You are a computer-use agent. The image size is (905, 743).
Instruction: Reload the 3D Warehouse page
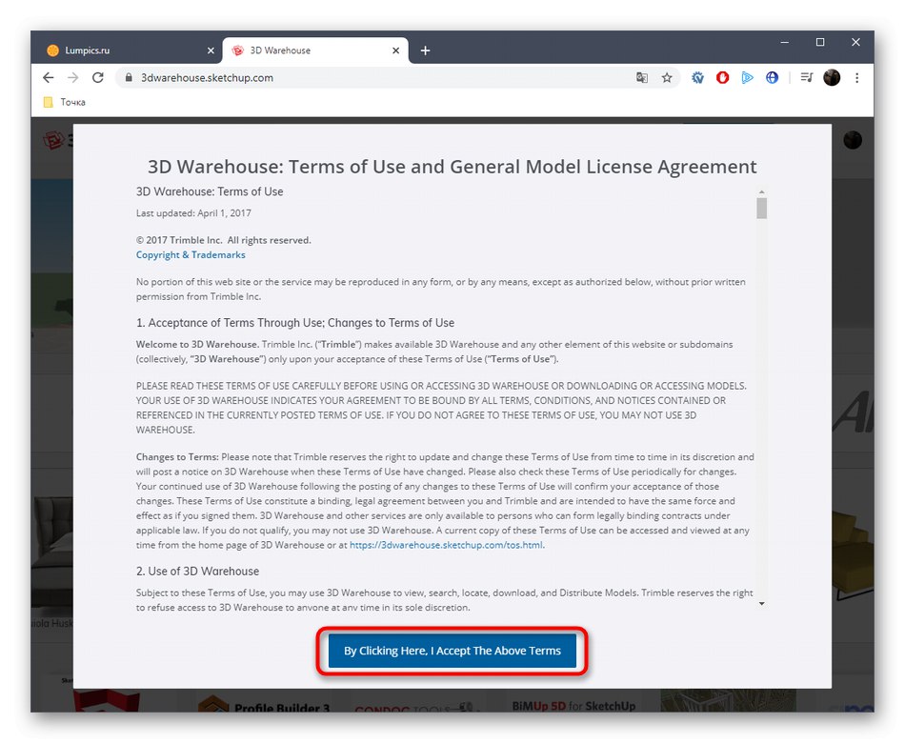pyautogui.click(x=98, y=77)
